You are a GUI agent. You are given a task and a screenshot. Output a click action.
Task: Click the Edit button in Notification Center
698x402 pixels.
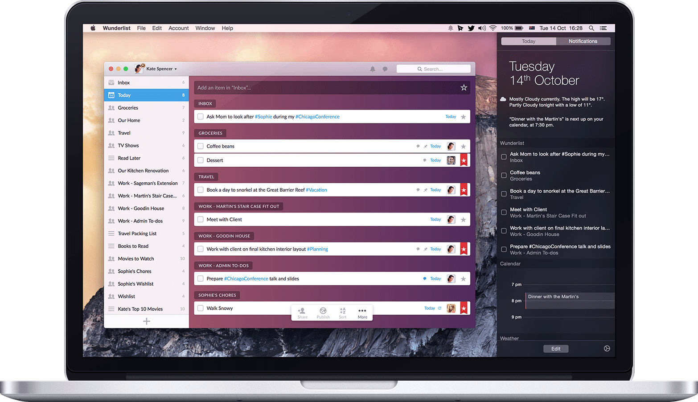[x=556, y=349]
